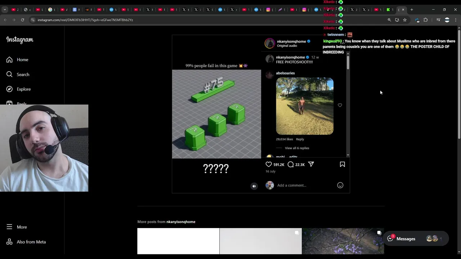Open commenter avatar beside abelsoaries
The width and height of the screenshot is (461, 259).
pyautogui.click(x=270, y=74)
